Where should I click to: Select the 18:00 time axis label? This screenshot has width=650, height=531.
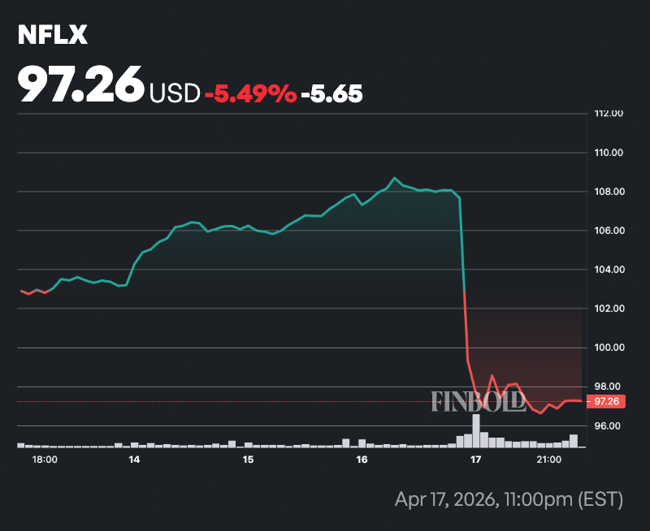click(45, 460)
